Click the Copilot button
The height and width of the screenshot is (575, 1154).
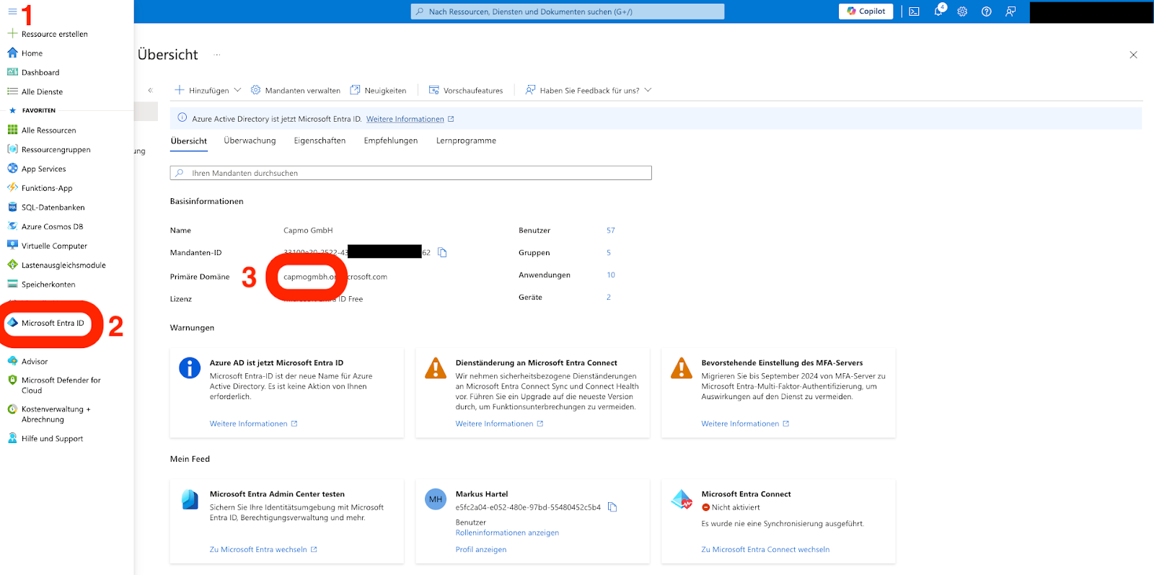[x=865, y=12]
